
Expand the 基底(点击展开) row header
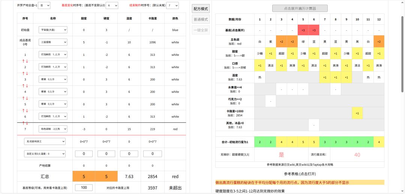235,30
